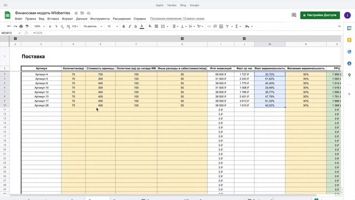Undo the last action

(9, 26)
